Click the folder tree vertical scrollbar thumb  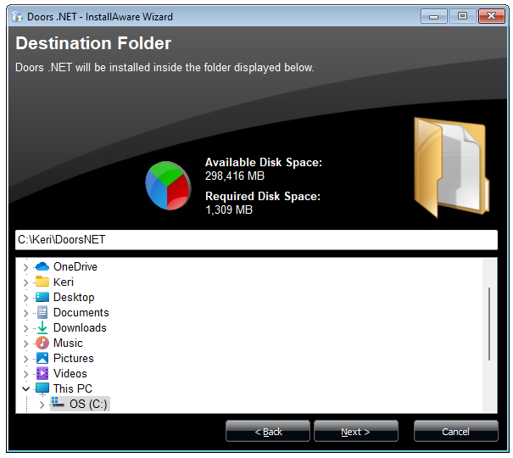coord(489,324)
